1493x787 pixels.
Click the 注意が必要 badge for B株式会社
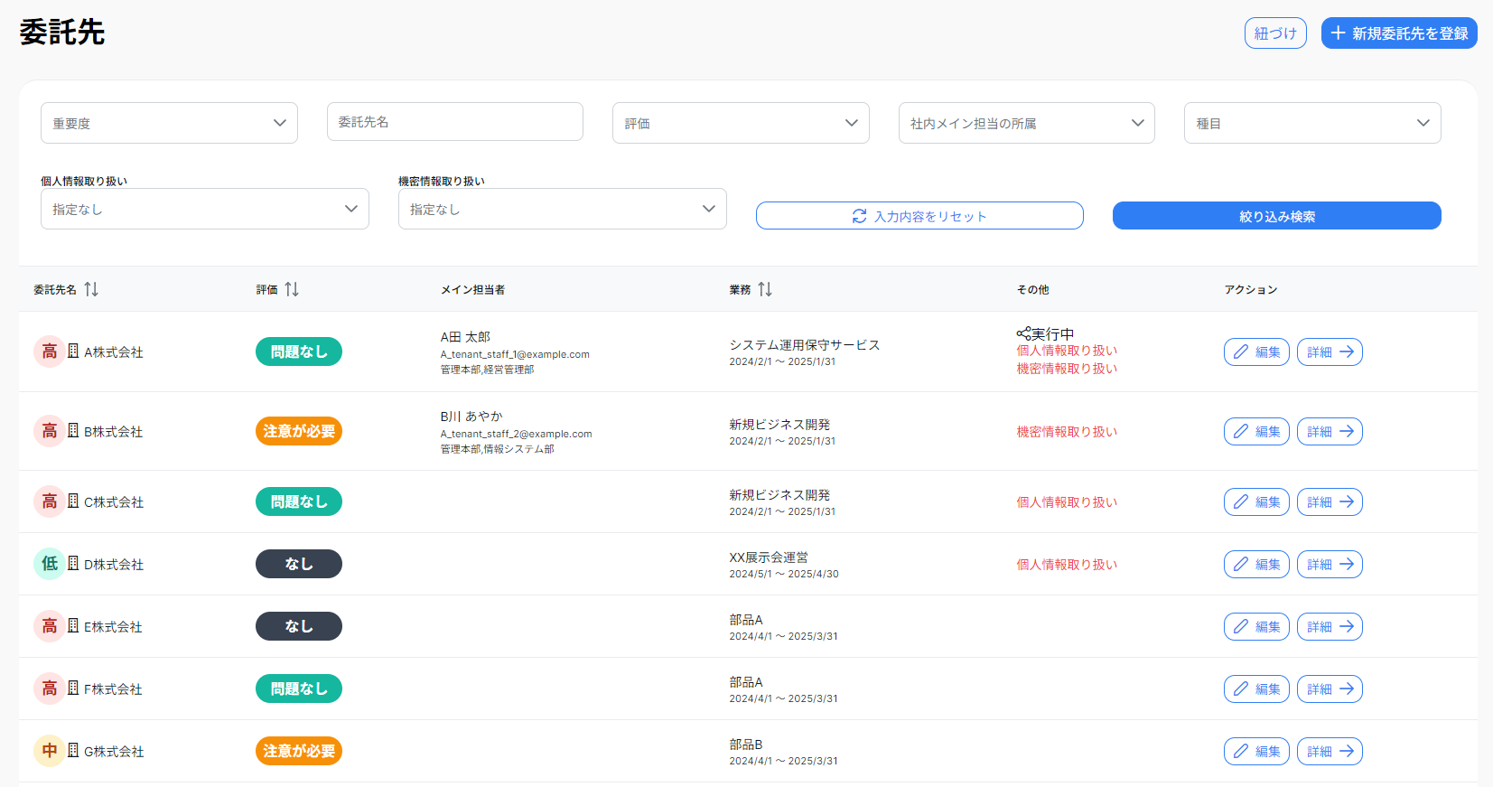pos(299,431)
